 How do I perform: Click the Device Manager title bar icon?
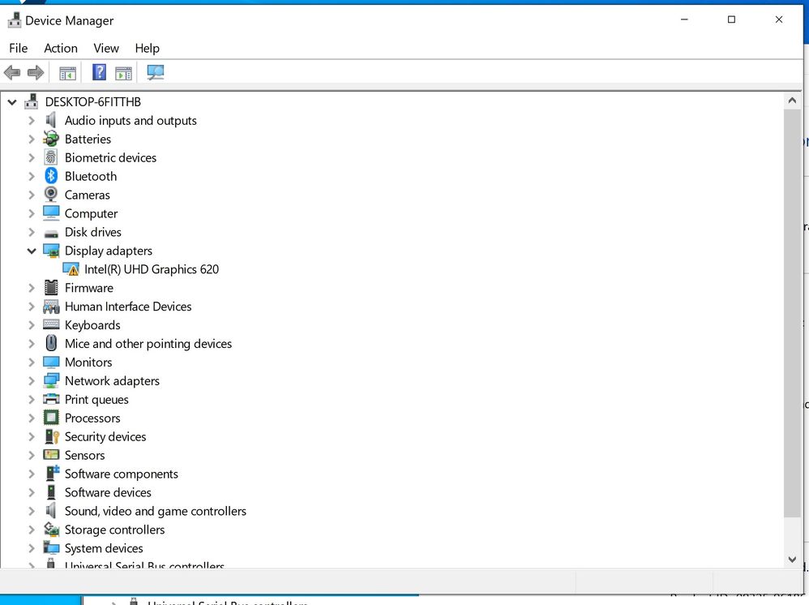pos(15,20)
